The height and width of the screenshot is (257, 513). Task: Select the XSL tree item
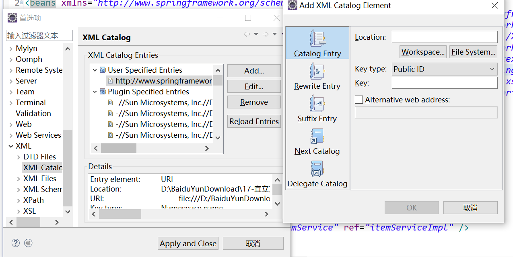point(29,211)
